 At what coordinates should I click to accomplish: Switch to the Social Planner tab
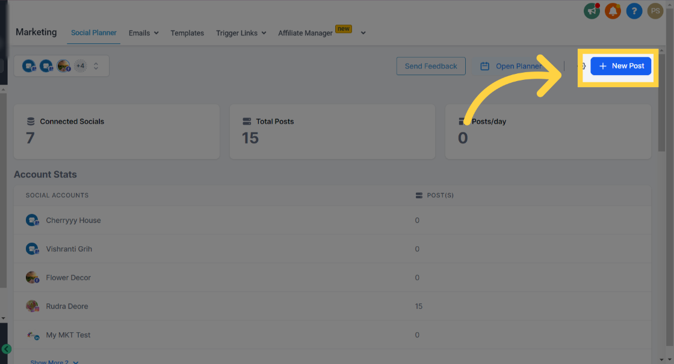(94, 32)
